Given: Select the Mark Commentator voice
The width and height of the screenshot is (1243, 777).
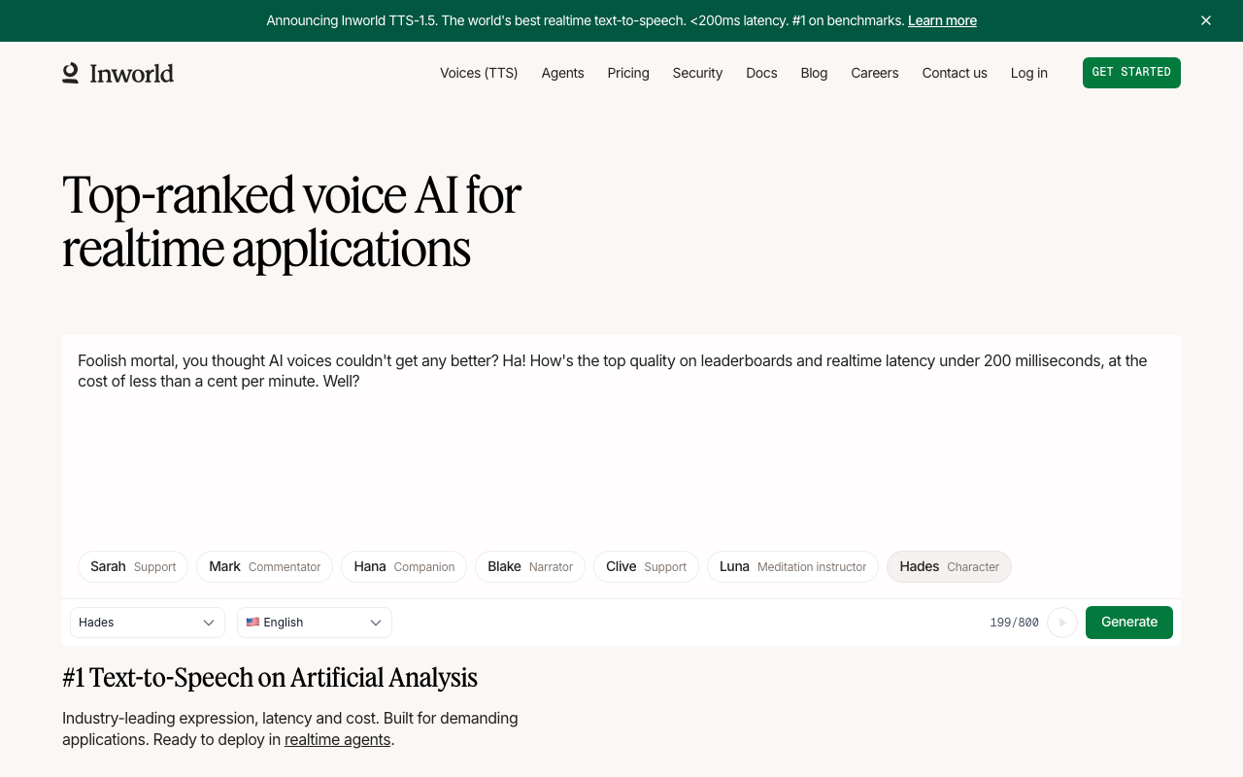Looking at the screenshot, I should tap(265, 567).
